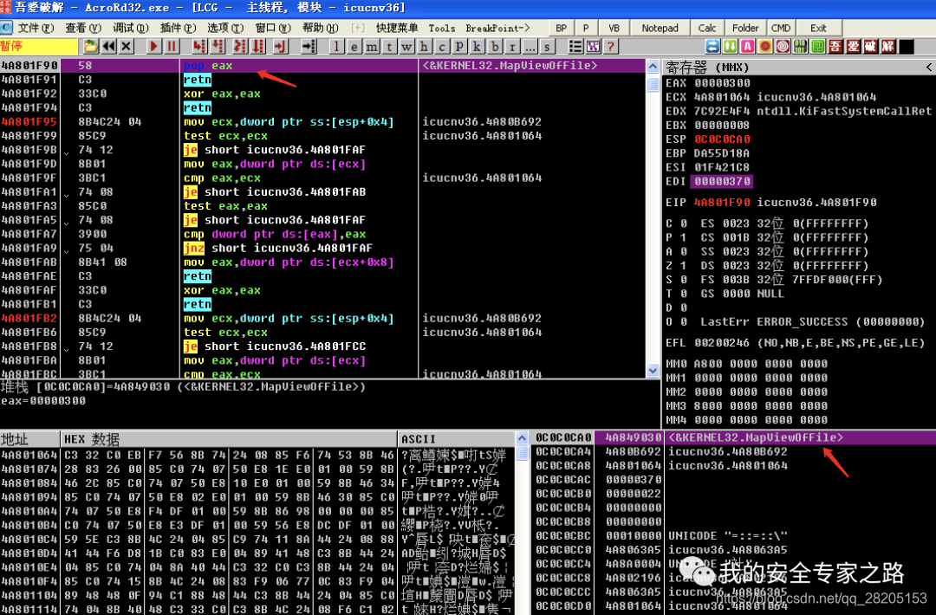Screen dimensions: 936x615
Task: Open the 选项(T) menu
Action: 225,28
